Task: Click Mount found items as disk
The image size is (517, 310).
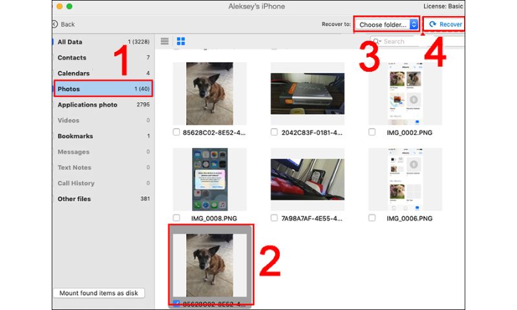Action: 98,293
